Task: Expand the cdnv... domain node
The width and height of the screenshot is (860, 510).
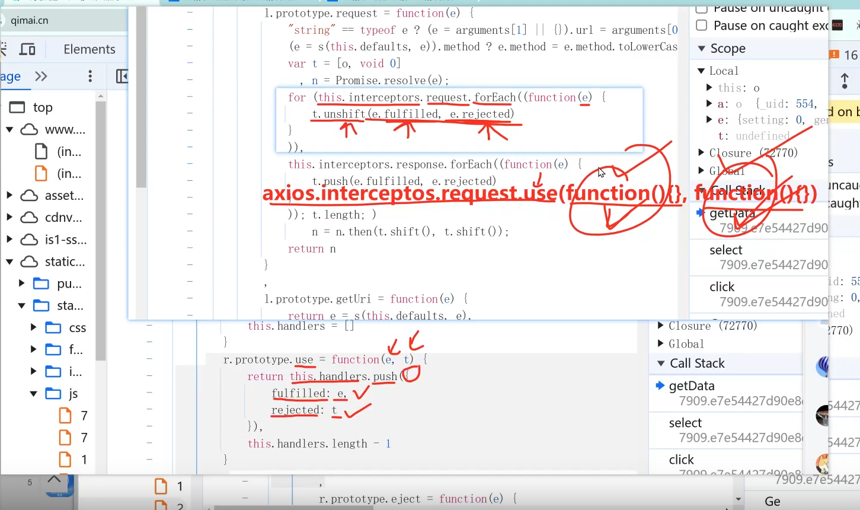Action: [9, 218]
